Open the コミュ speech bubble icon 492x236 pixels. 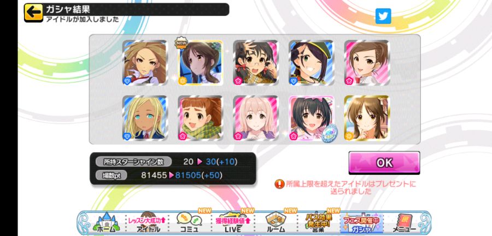coord(190,222)
